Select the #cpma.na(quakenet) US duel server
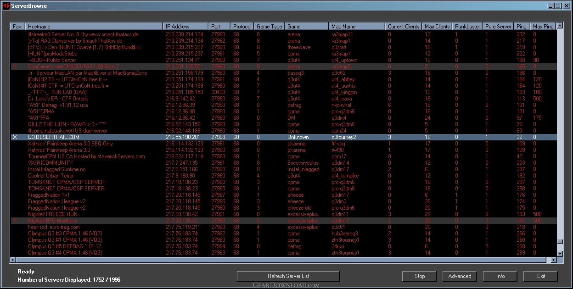Image resolution: width=573 pixels, height=289 pixels. click(283, 131)
